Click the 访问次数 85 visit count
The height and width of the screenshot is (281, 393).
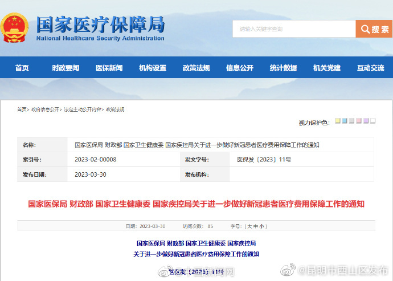point(198,226)
